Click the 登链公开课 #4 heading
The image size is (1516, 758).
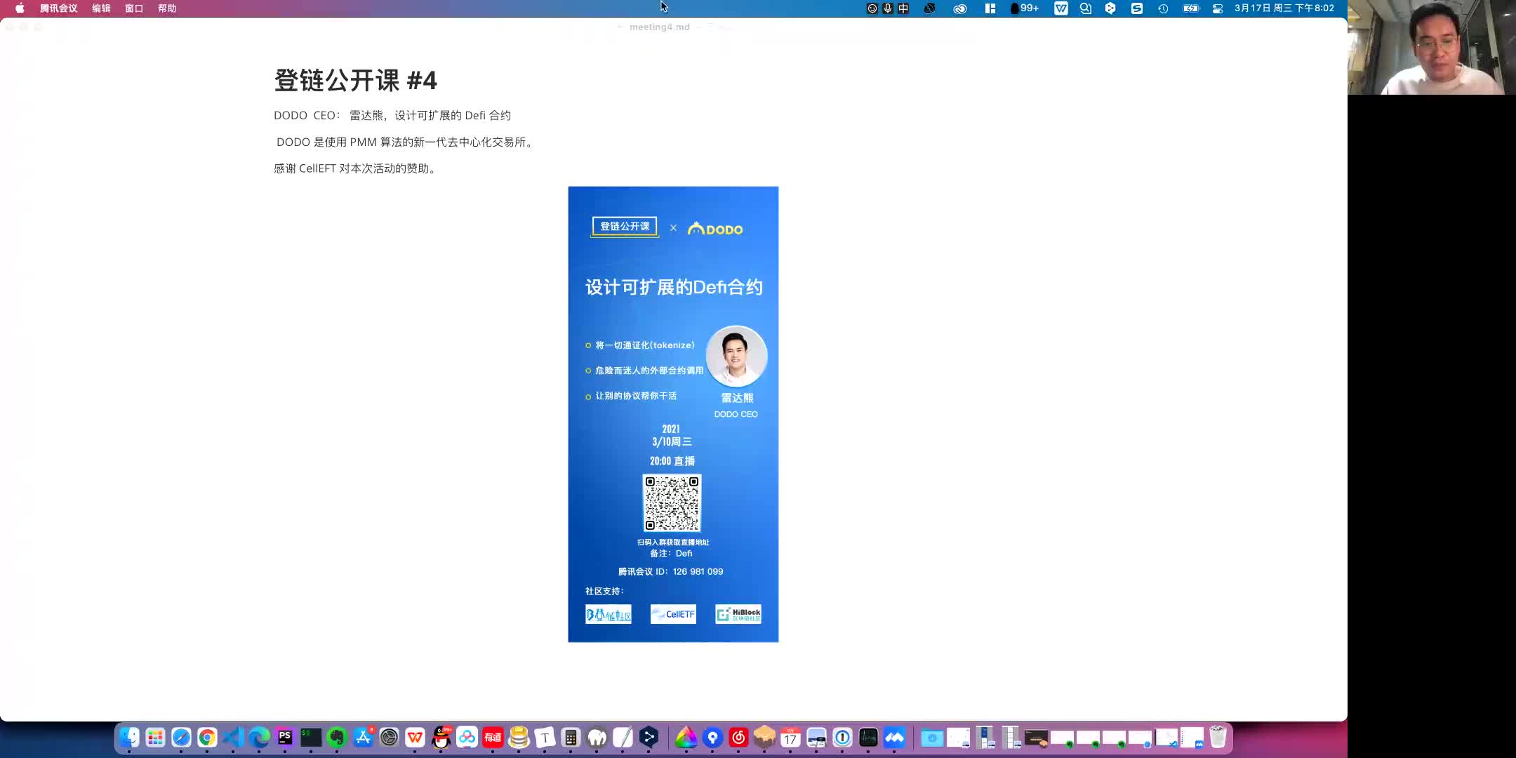click(x=355, y=80)
